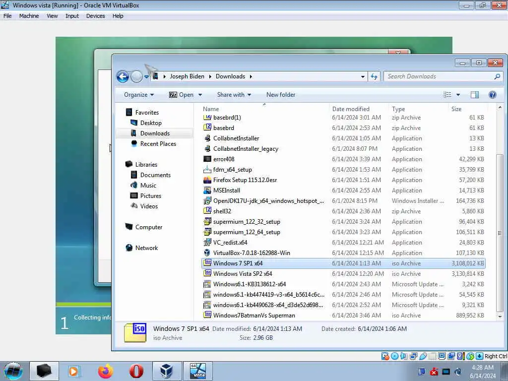The image size is (508, 381).
Task: Click the Explorer Forward arrow button
Action: [x=136, y=77]
